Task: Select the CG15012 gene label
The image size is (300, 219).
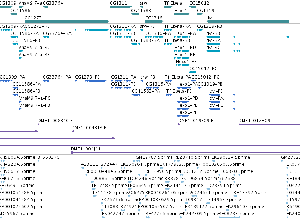Action: point(199,3)
